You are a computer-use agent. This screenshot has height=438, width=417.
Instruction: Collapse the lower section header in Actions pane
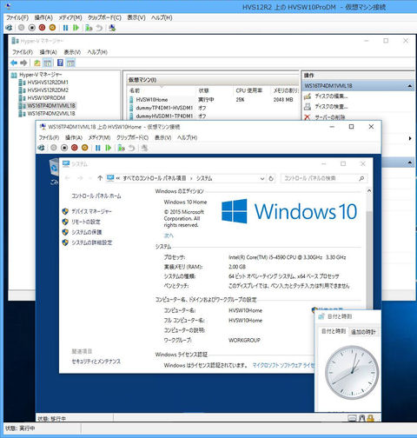point(410,163)
